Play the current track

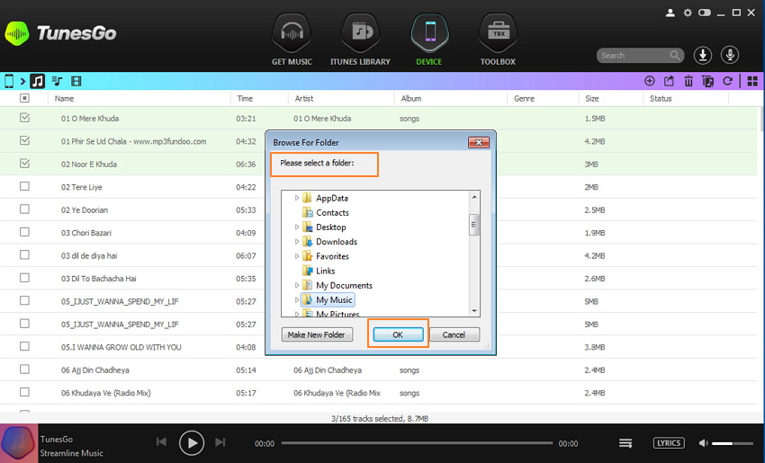pyautogui.click(x=191, y=443)
